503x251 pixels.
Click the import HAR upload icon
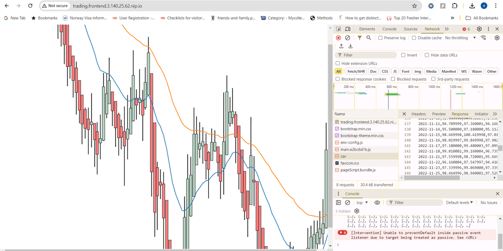[x=341, y=46]
